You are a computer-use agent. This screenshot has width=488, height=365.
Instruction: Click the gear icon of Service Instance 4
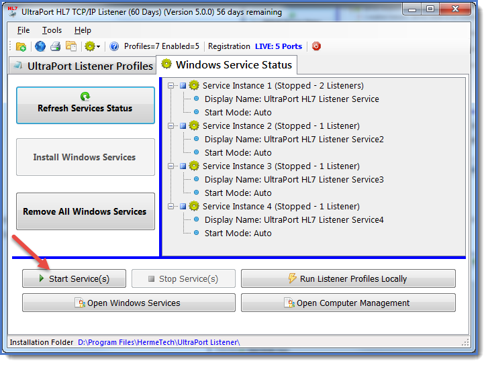(x=194, y=206)
